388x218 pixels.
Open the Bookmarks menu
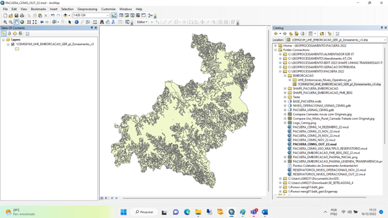click(x=39, y=9)
